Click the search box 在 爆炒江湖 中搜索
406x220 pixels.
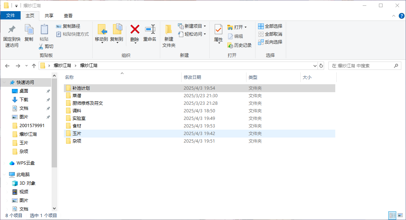pyautogui.click(x=361, y=66)
